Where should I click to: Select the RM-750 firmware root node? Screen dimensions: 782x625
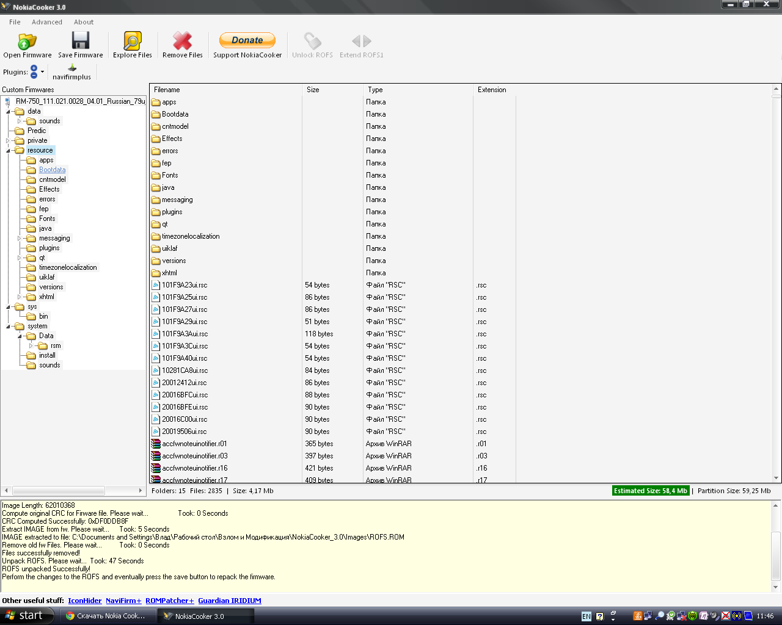80,101
